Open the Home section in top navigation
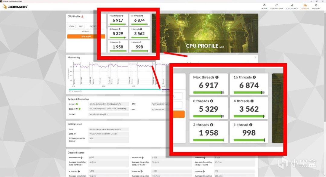This screenshot has width=326, height=177. (x=264, y=7)
